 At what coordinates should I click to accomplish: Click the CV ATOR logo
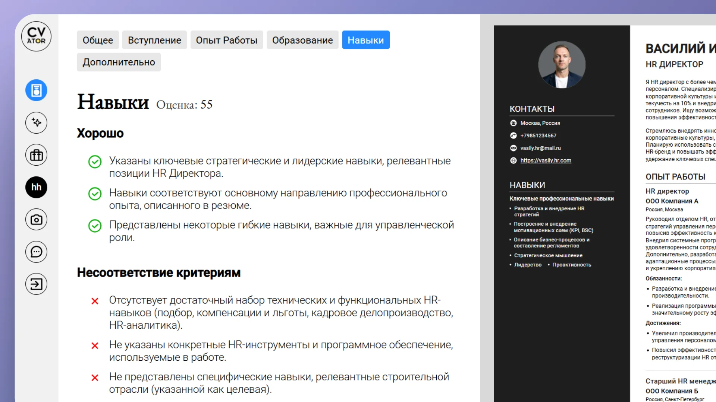(x=36, y=36)
